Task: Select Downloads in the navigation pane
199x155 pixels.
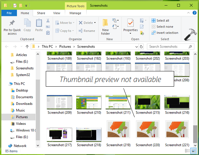Action: click(24, 104)
